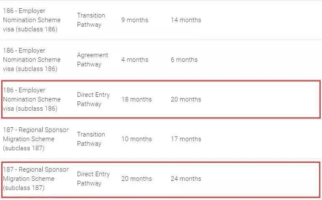Viewport: 322px width, 200px height.
Task: Click the 18 months processing time
Action: [x=137, y=99]
